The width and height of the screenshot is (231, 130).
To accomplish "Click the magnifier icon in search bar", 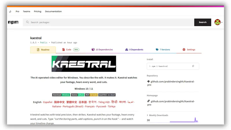I will 27,22.
